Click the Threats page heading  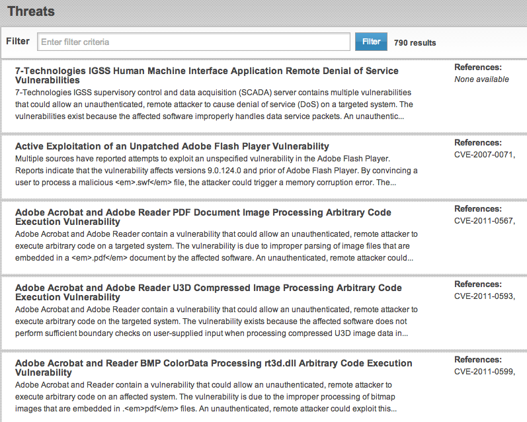point(31,12)
